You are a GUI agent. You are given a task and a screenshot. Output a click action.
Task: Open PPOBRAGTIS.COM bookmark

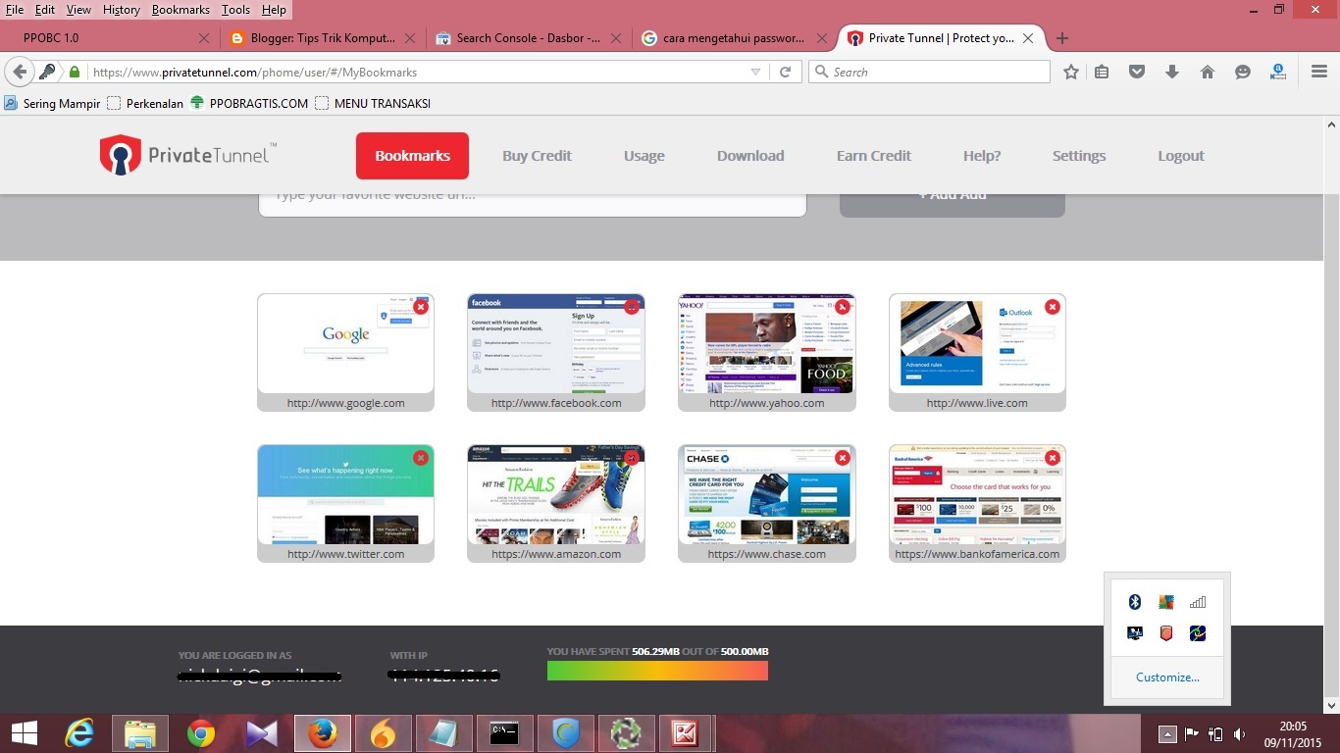click(x=249, y=103)
